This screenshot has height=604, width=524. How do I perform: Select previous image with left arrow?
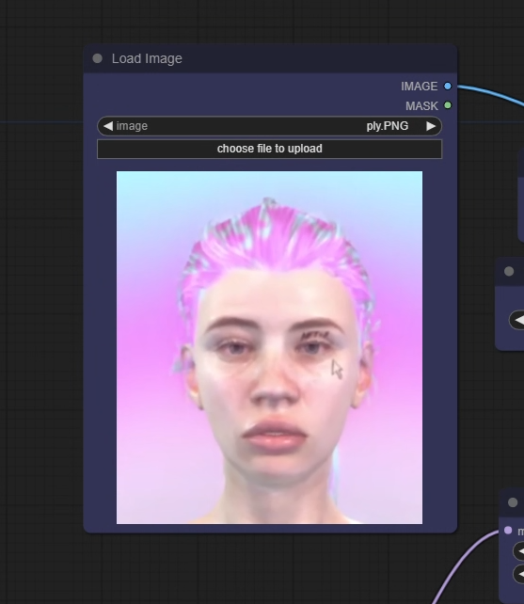[x=108, y=126]
